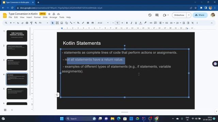Insert an image from toolbar
Image resolution: width=218 pixels, height=122 pixels.
62,23
